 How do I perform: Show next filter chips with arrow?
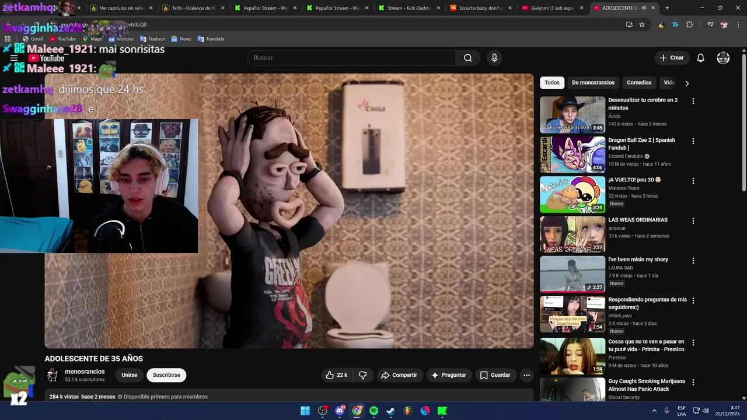pyautogui.click(x=687, y=83)
